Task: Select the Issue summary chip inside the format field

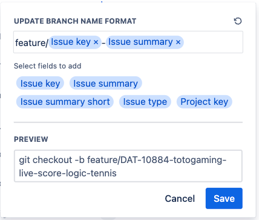Action: [140, 42]
